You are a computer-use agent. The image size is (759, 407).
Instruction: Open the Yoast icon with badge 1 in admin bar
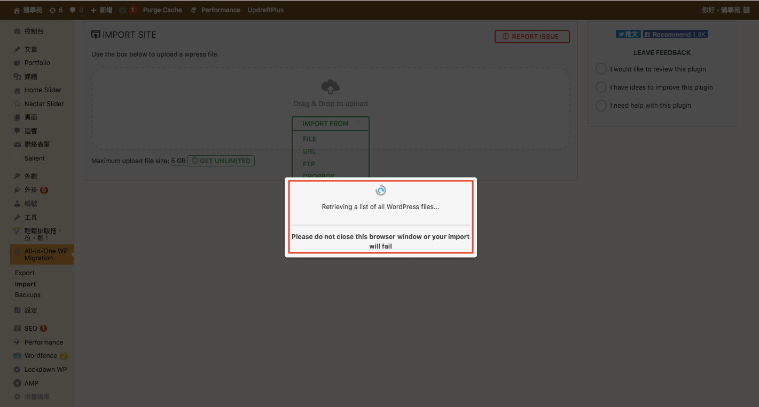click(x=128, y=10)
